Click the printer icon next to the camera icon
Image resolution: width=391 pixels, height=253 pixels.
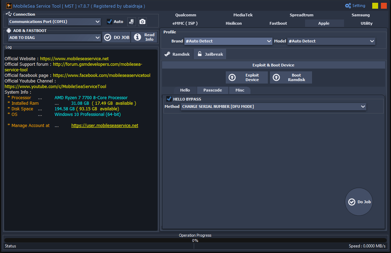coord(132,21)
